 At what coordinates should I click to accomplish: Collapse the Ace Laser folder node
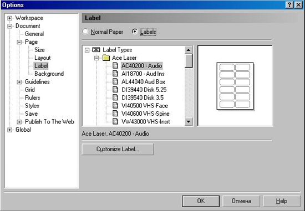pos(96,58)
